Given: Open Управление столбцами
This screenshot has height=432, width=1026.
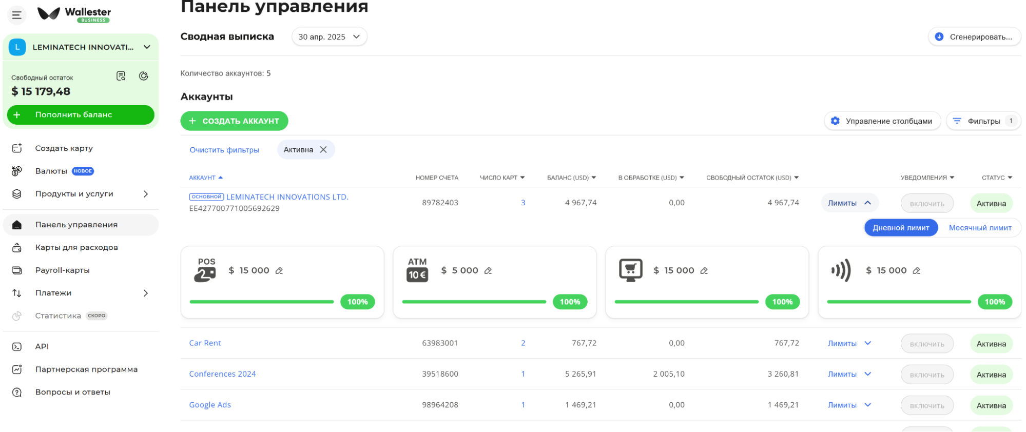Looking at the screenshot, I should click(882, 121).
